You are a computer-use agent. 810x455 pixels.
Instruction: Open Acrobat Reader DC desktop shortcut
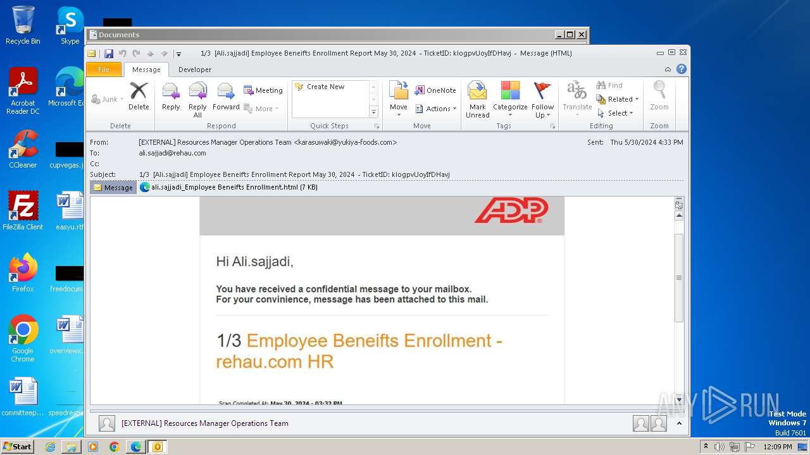click(x=23, y=91)
